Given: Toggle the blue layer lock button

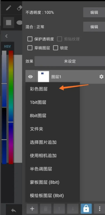Looking at the screenshot, I should click(86, 209).
